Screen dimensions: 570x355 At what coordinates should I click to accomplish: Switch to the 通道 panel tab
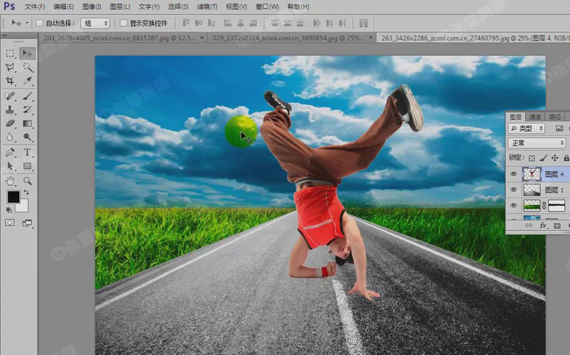pyautogui.click(x=535, y=117)
